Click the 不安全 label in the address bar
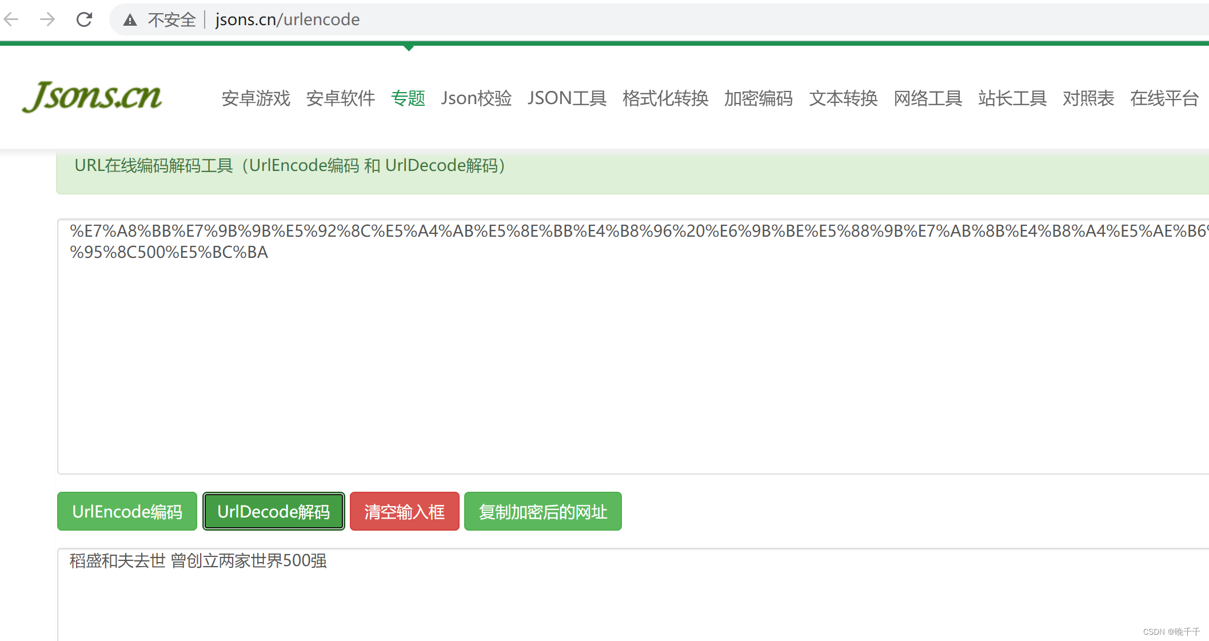 (171, 20)
